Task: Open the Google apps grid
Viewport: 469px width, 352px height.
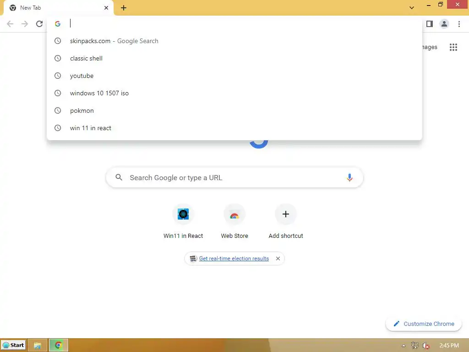Action: coord(453,47)
